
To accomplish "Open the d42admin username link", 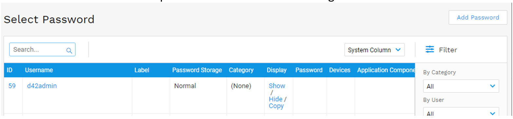I will point(42,86).
